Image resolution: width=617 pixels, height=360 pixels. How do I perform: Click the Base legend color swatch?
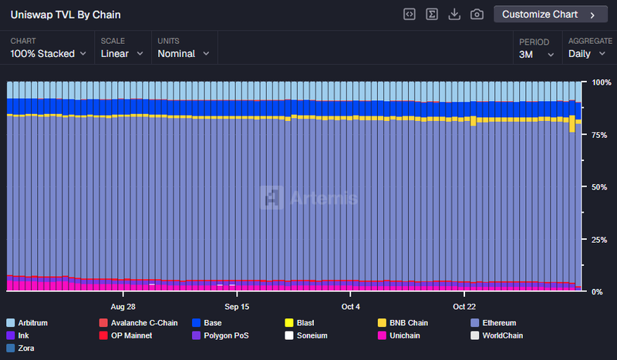196,323
